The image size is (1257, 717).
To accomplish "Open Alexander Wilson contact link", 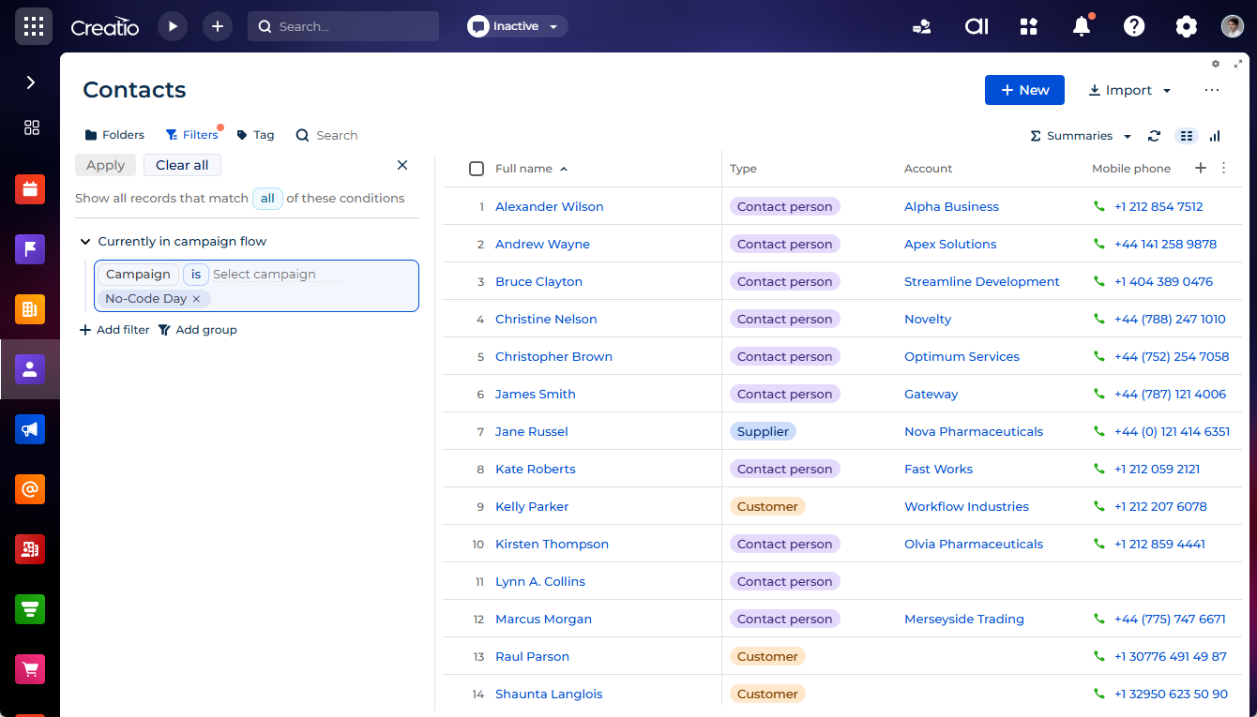I will [550, 206].
